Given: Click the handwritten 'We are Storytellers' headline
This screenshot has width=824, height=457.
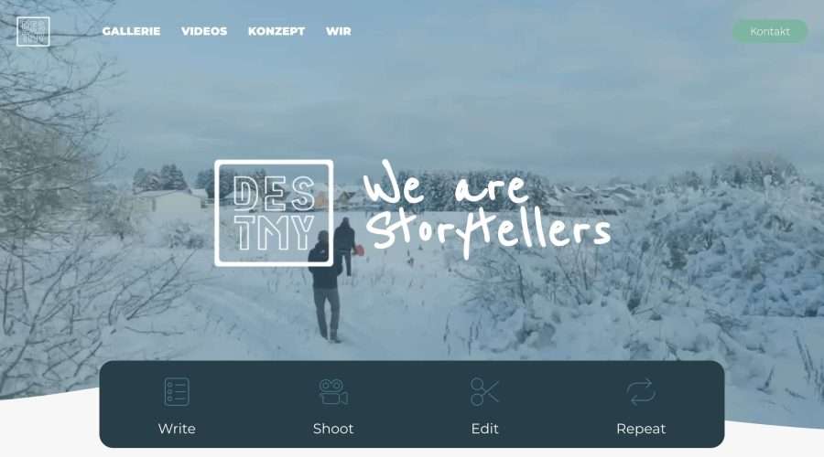Looking at the screenshot, I should point(487,210).
